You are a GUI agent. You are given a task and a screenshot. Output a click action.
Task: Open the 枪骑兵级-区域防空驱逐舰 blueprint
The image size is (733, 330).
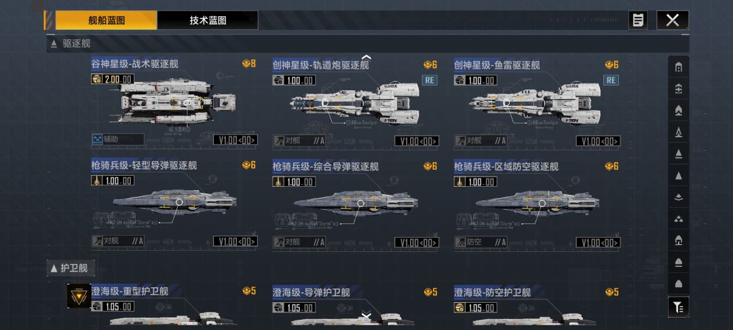pos(537,204)
